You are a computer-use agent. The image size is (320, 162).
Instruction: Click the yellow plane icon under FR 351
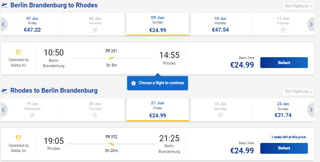click(x=111, y=58)
